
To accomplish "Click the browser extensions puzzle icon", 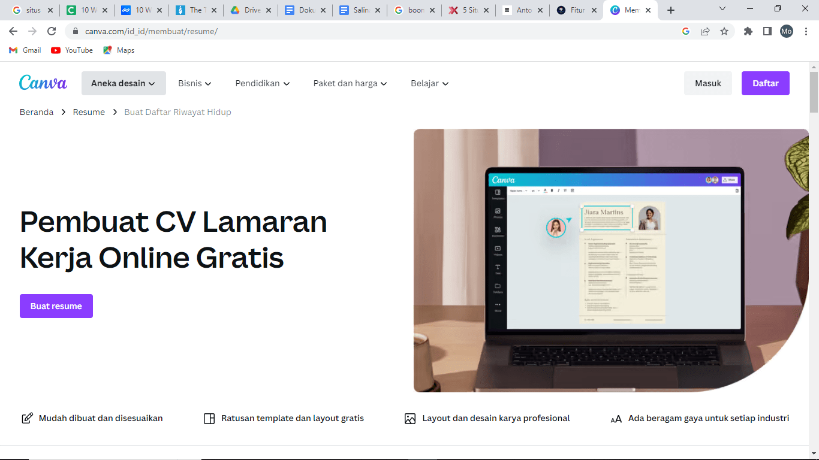I will coord(748,31).
